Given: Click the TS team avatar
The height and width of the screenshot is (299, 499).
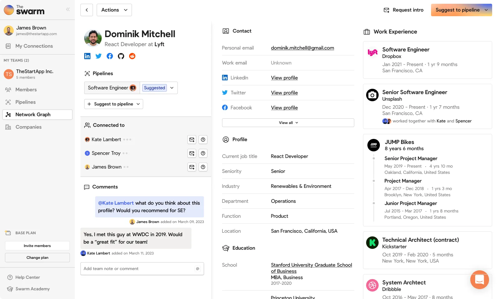Looking at the screenshot, I should (9, 74).
